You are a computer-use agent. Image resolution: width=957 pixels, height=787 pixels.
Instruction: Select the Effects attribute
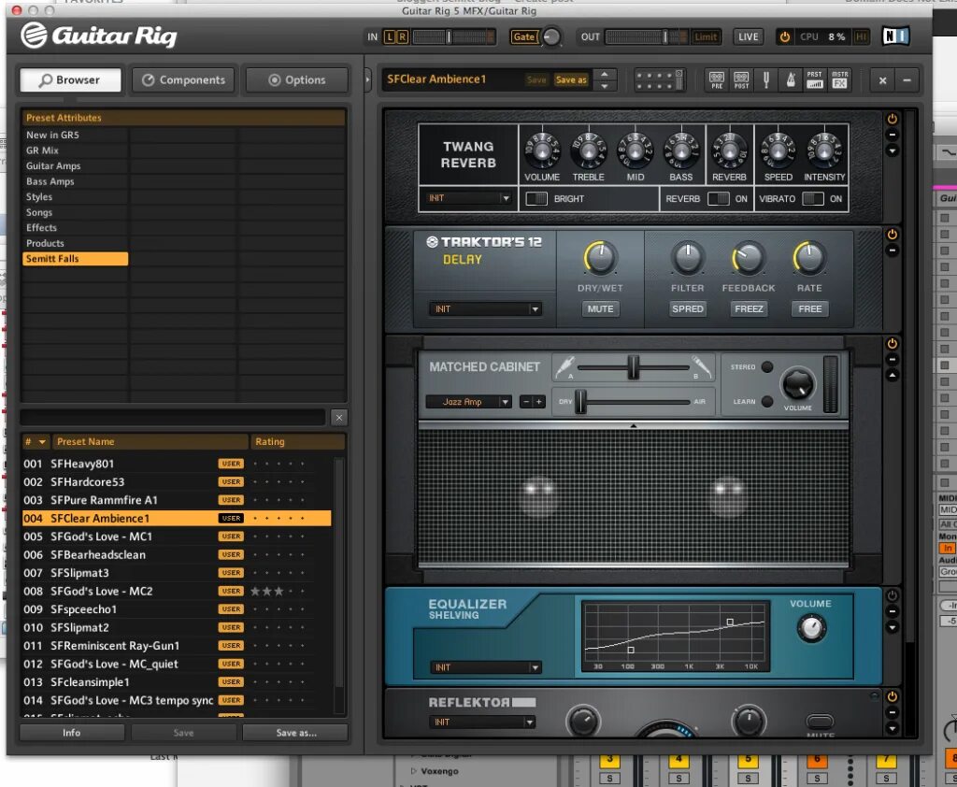tap(75, 228)
